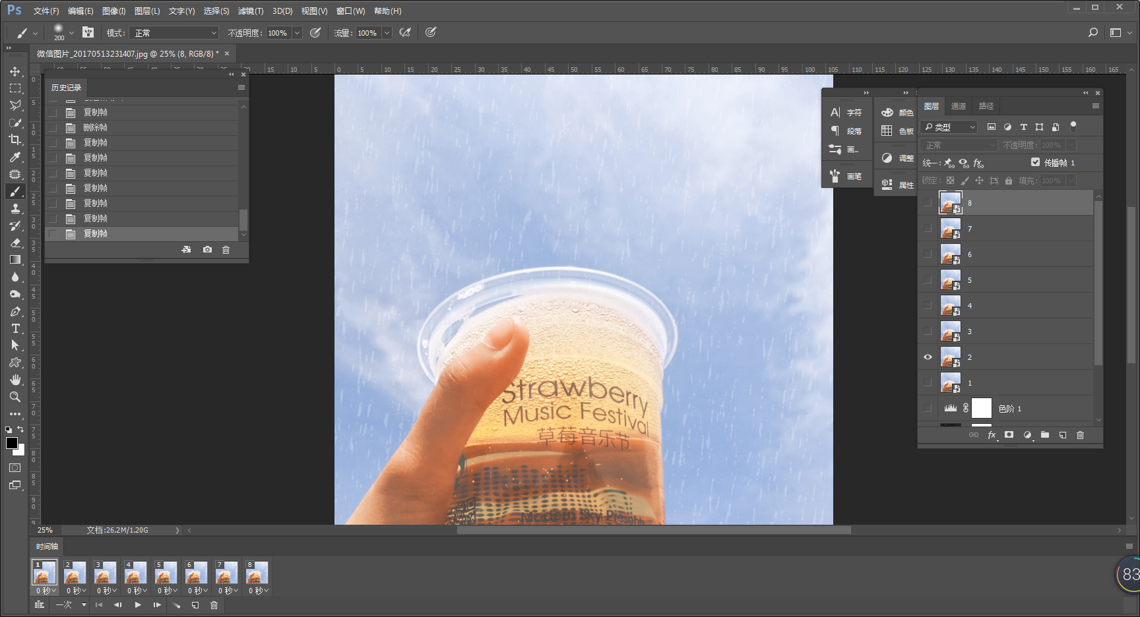Open the loop option dropdown 一次
Viewport: 1140px width, 617px height.
click(71, 605)
